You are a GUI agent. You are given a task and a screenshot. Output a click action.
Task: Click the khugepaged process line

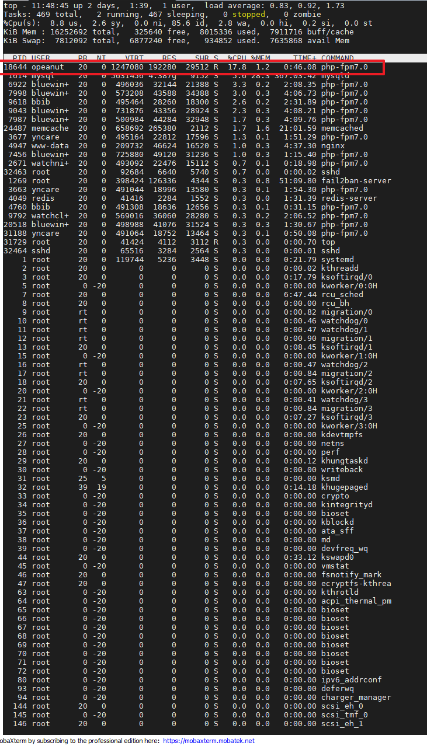(186, 487)
